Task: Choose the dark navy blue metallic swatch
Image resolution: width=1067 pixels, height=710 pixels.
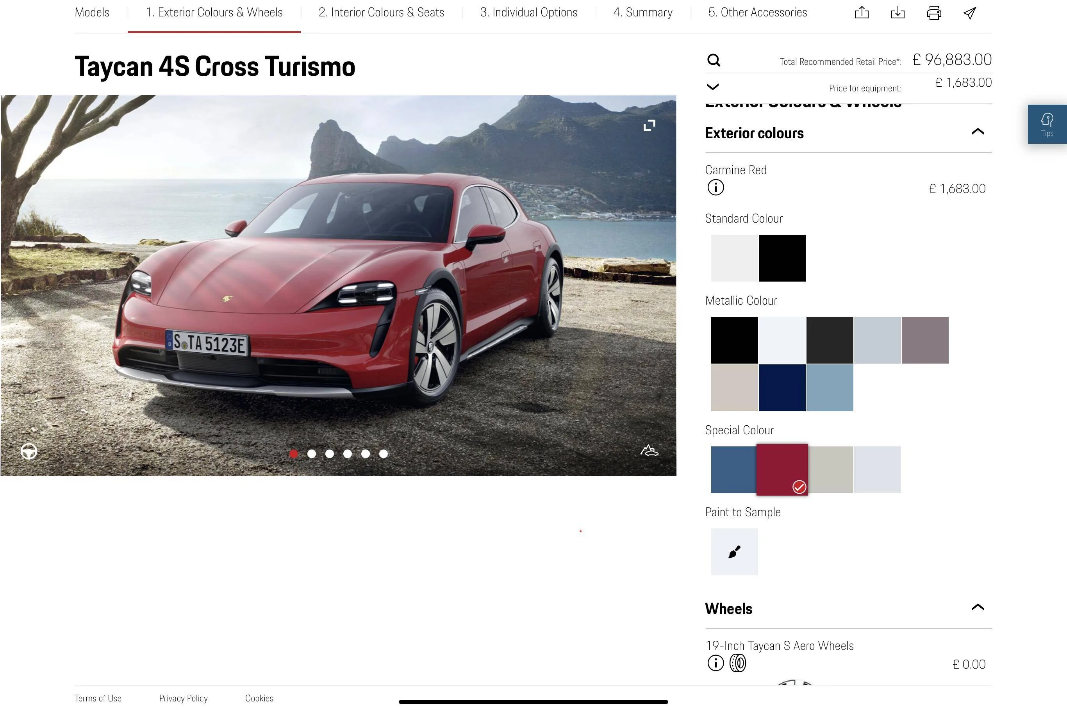Action: click(782, 388)
